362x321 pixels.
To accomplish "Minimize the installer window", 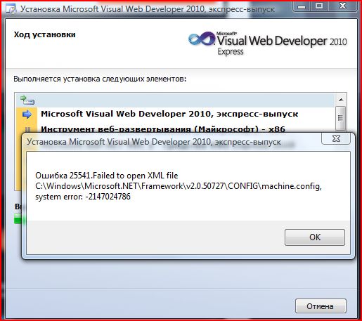I will tap(302, 6).
